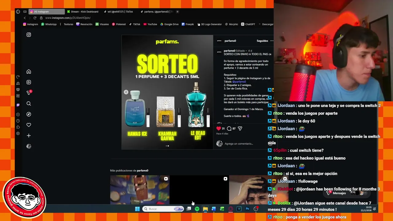Open Twitch panel in Opera sidebar
393x221 pixels.
click(x=18, y=105)
